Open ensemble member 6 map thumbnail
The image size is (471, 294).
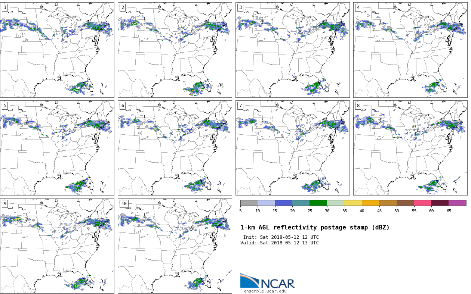coord(175,148)
